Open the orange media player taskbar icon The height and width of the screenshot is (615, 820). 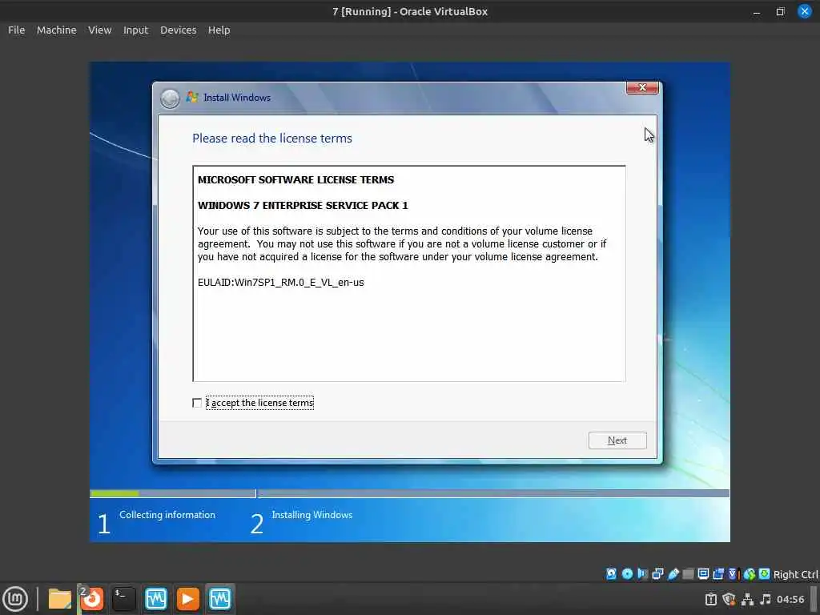pos(187,599)
